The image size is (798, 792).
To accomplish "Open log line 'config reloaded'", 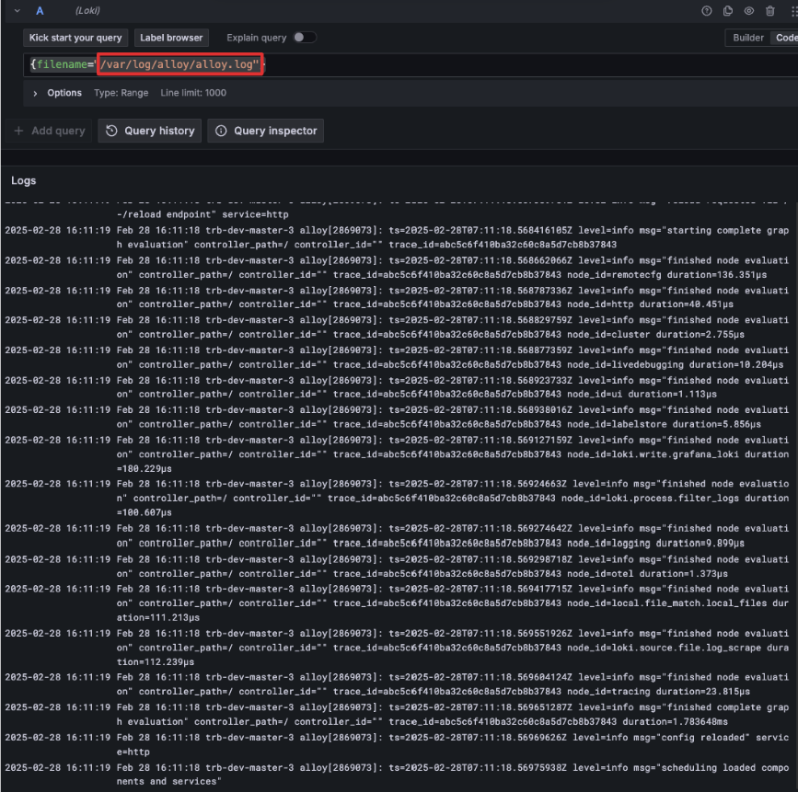I will (397, 744).
